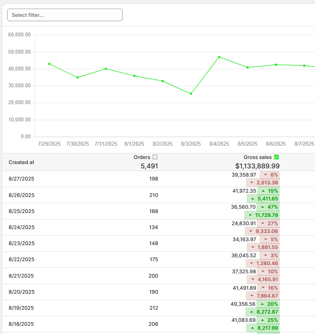Click the Created at column header
The width and height of the screenshot is (315, 334).
21,162
